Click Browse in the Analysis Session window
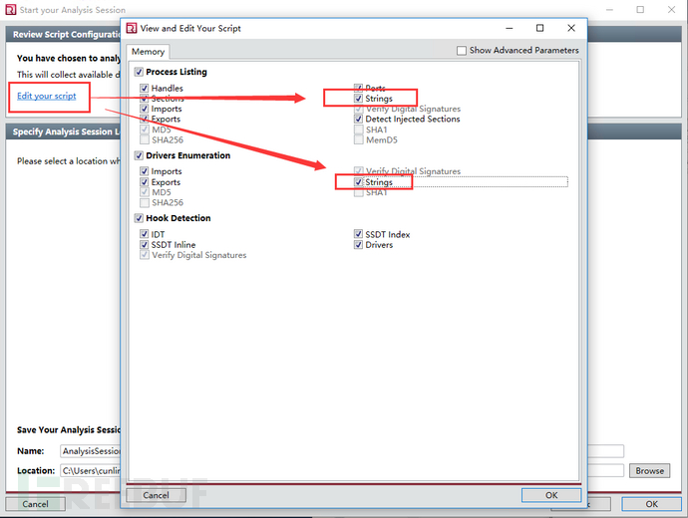 click(649, 470)
